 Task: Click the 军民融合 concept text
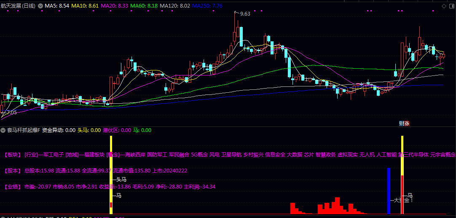coord(179,155)
